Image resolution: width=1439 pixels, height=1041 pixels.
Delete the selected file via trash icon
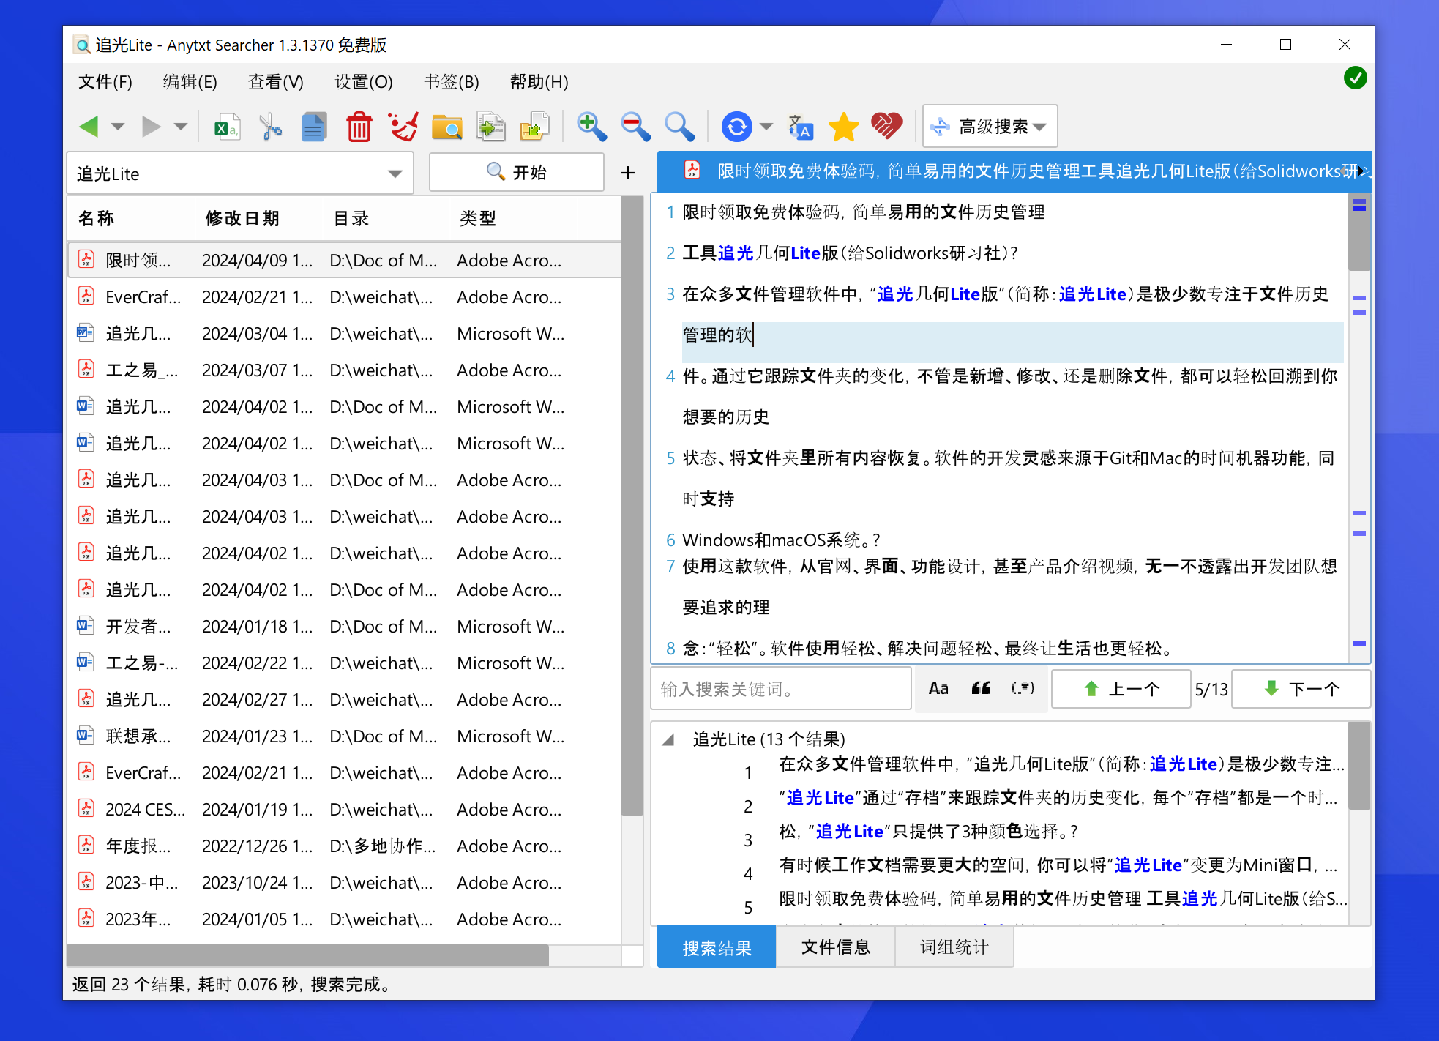[x=359, y=126]
